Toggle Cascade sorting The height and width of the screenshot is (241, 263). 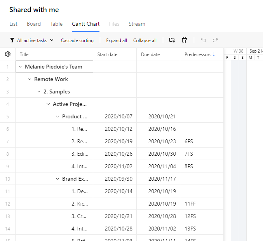tap(77, 40)
